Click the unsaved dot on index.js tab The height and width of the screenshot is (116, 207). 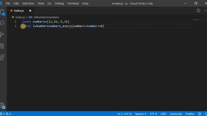point(30,11)
